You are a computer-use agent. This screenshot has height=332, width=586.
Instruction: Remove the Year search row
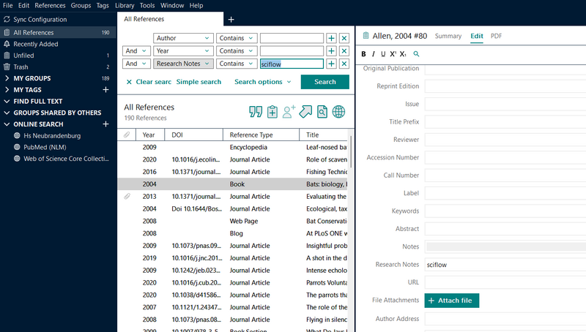344,50
